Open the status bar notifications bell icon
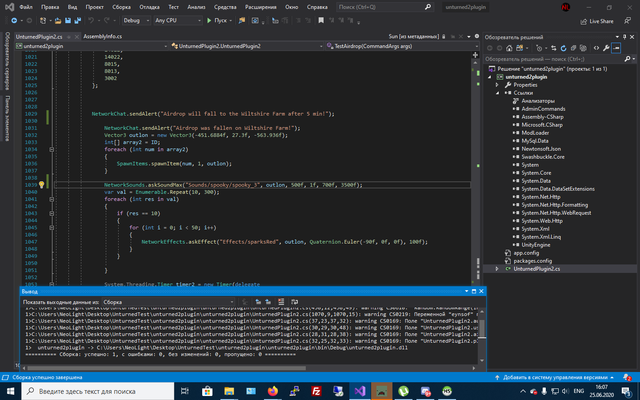Viewport: 640px width, 400px height. click(627, 377)
